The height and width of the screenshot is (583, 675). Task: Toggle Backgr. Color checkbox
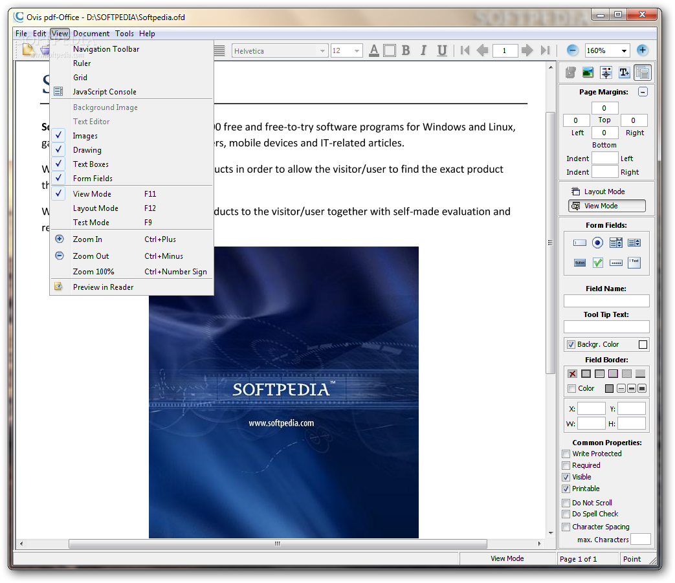click(571, 345)
